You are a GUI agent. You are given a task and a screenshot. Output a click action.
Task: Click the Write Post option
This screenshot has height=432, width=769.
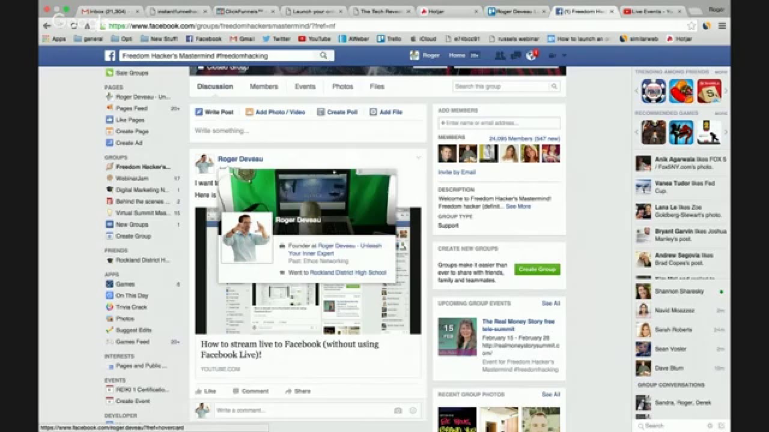click(214, 112)
